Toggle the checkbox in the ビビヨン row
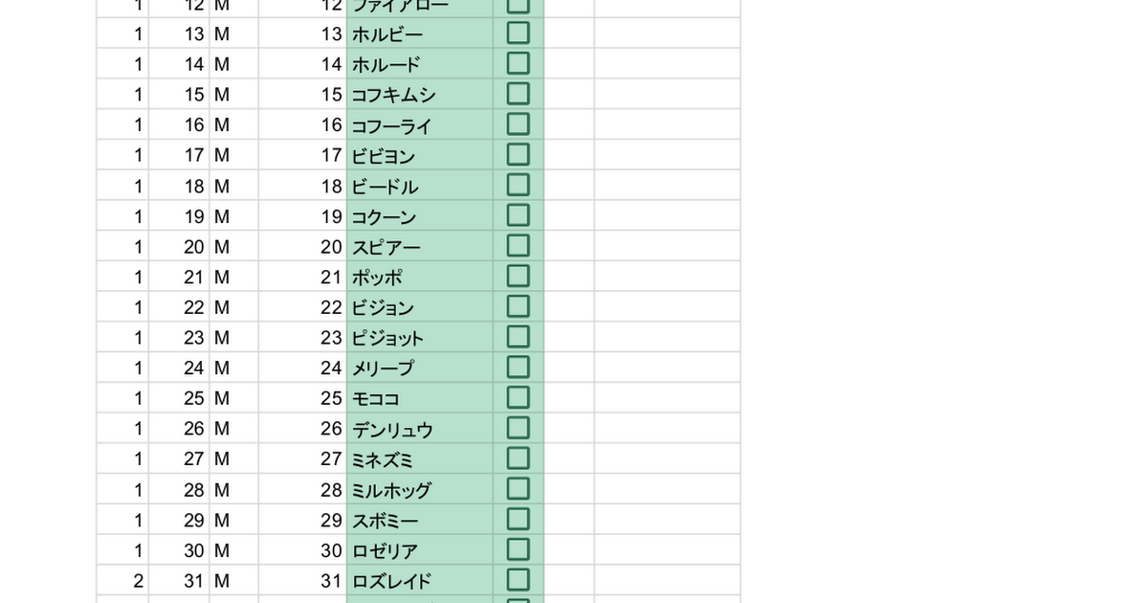This screenshot has height=603, width=1148. click(x=518, y=155)
